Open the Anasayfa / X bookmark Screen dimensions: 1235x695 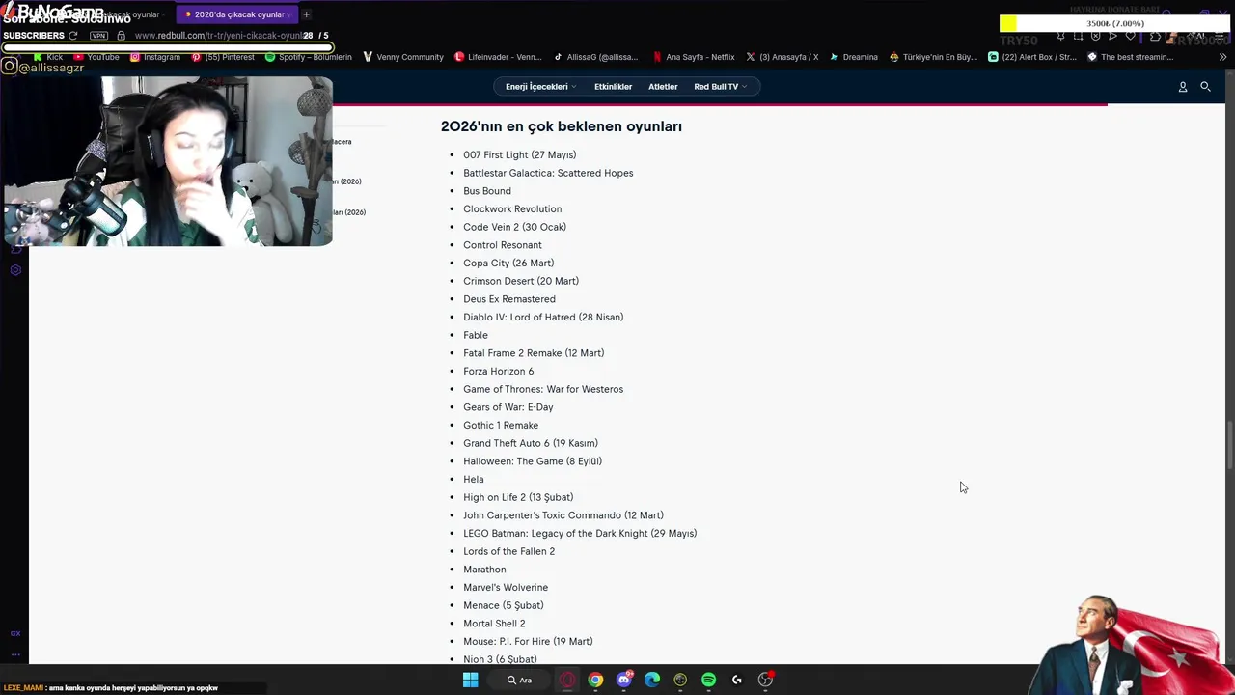(x=782, y=57)
